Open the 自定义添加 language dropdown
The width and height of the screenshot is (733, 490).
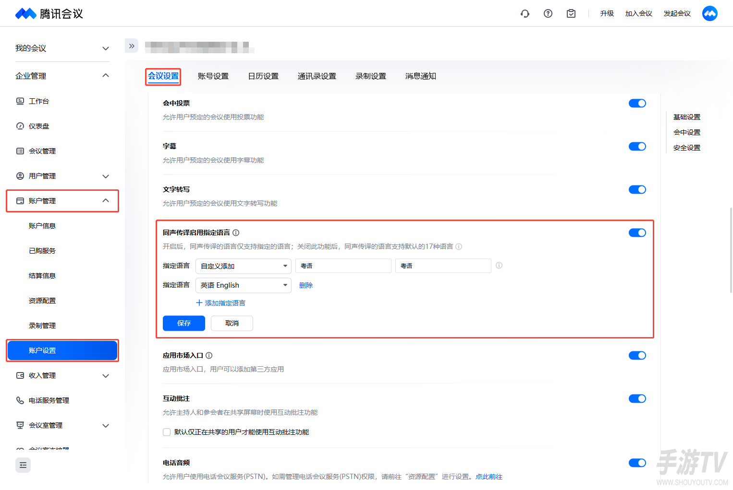coord(244,266)
